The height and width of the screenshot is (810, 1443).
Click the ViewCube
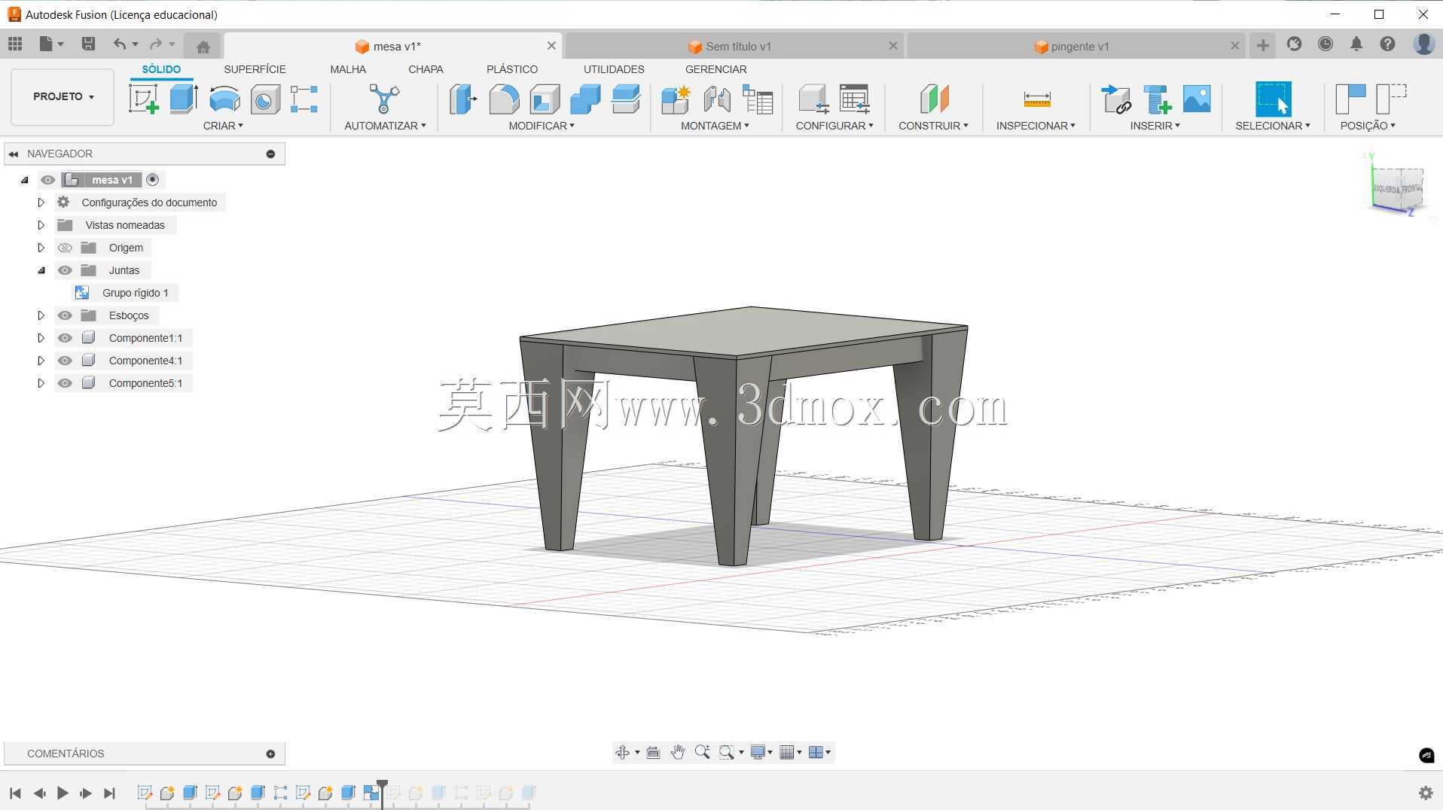click(x=1398, y=188)
